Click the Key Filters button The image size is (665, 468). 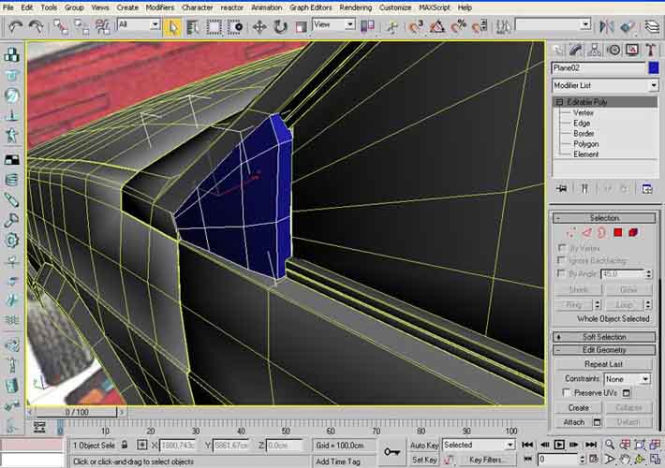pos(487,460)
